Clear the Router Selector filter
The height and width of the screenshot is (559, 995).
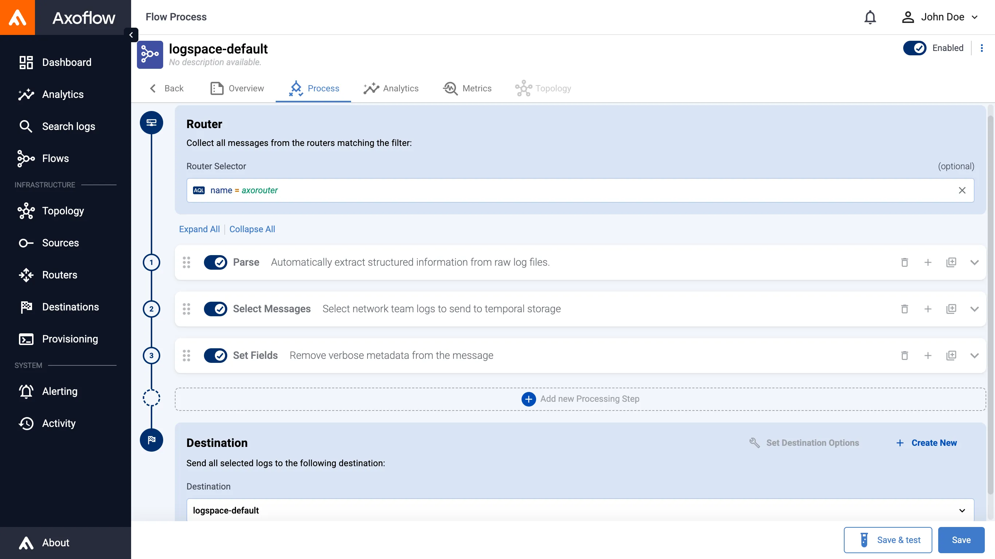[962, 190]
